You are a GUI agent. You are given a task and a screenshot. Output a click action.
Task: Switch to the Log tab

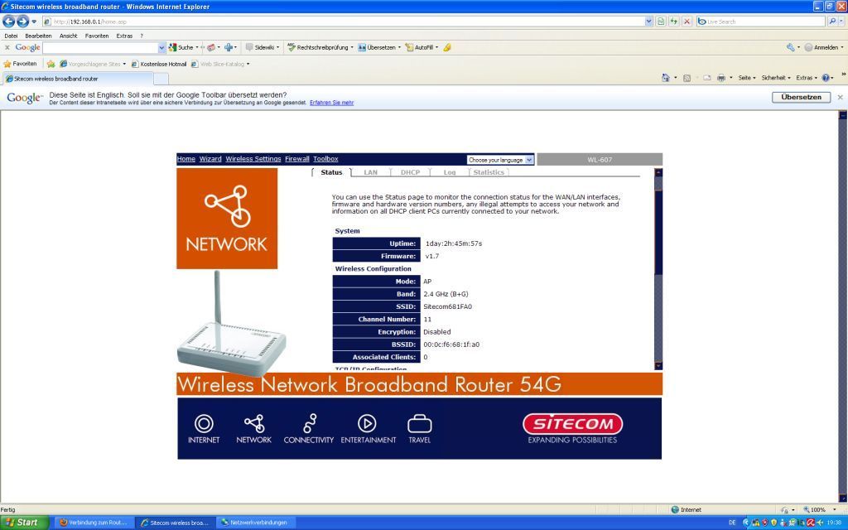tap(450, 172)
